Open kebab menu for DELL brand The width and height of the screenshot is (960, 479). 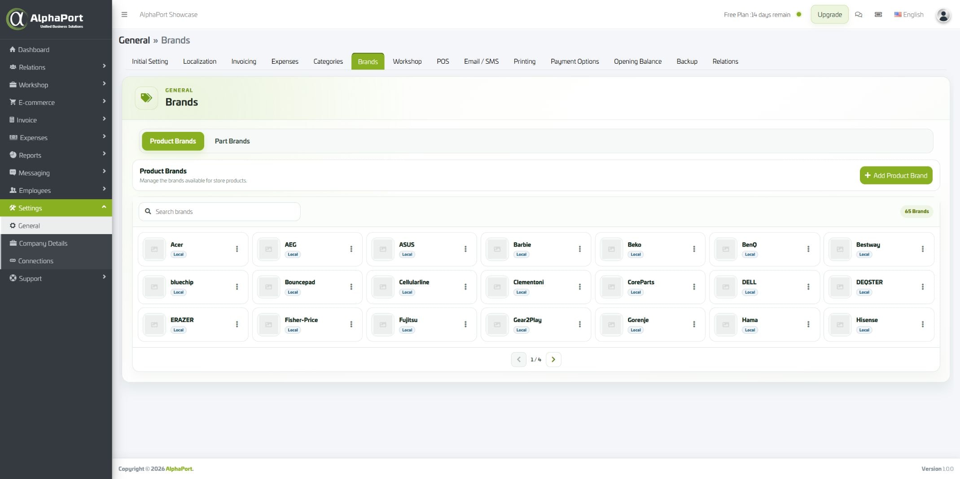pos(808,287)
